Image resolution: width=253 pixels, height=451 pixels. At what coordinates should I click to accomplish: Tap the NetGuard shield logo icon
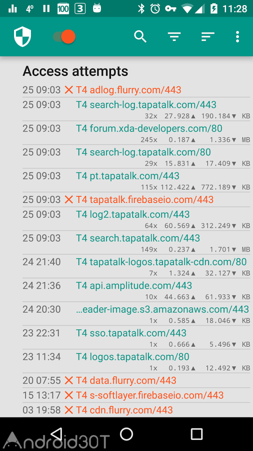tap(22, 37)
